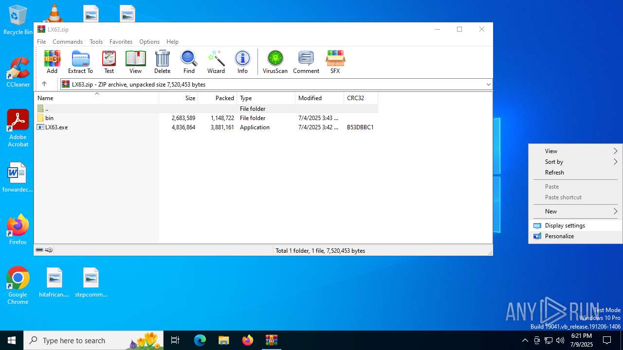
Task: Click the Add toolbar icon
Action: click(52, 62)
